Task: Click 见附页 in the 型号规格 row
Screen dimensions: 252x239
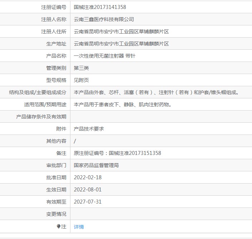Action: click(81, 80)
